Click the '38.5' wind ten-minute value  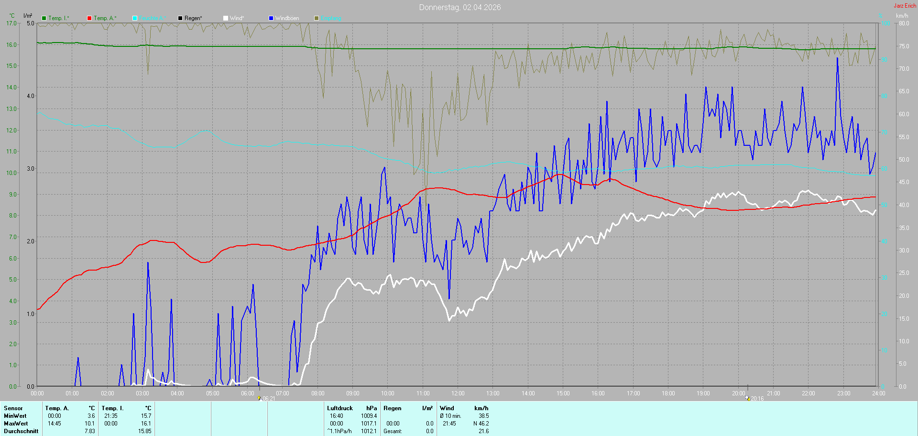(484, 416)
